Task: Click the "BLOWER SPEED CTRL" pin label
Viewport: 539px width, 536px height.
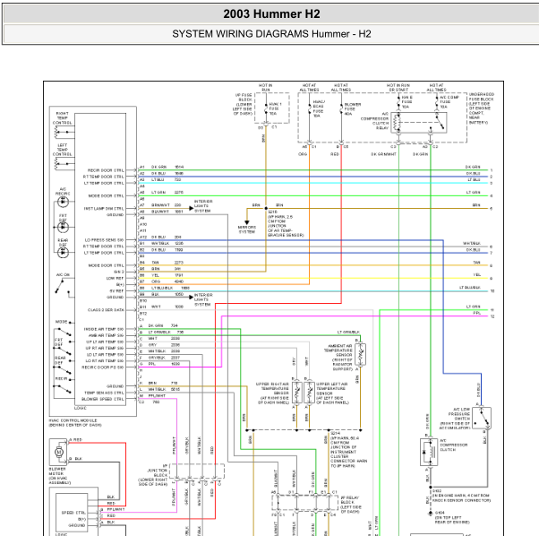Action: (103, 399)
